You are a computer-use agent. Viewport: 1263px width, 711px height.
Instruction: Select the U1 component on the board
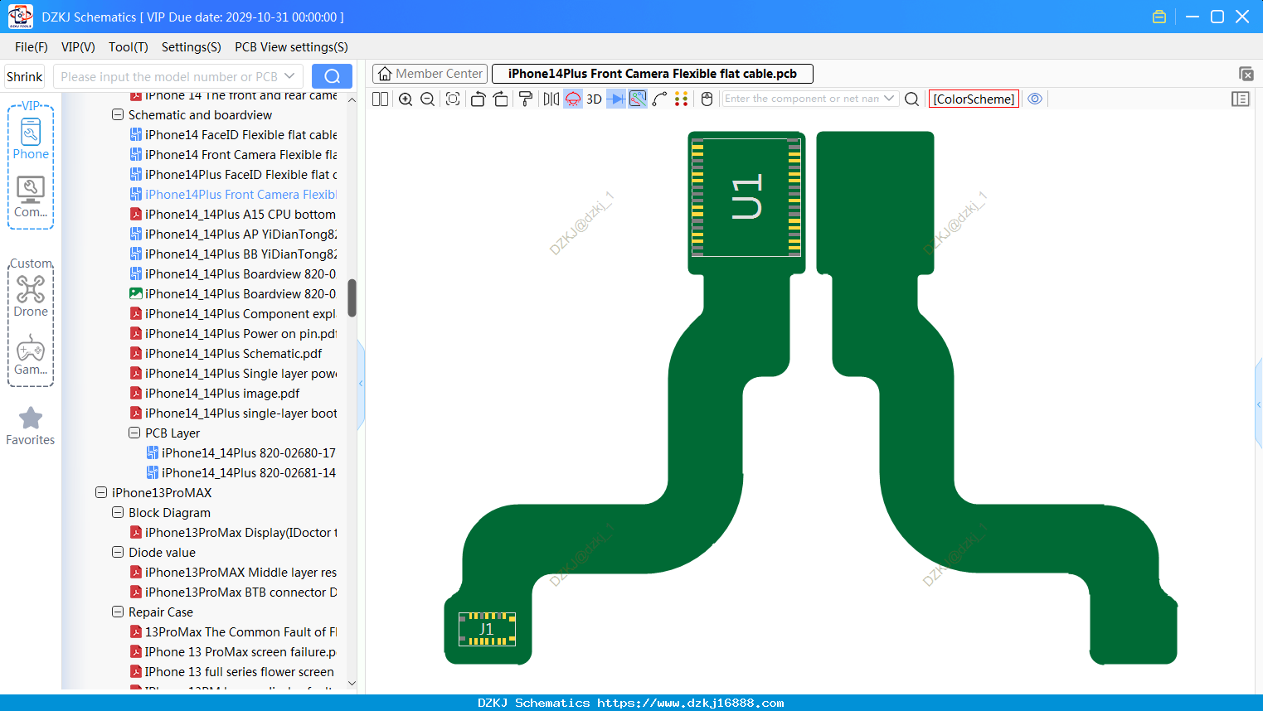coord(746,197)
